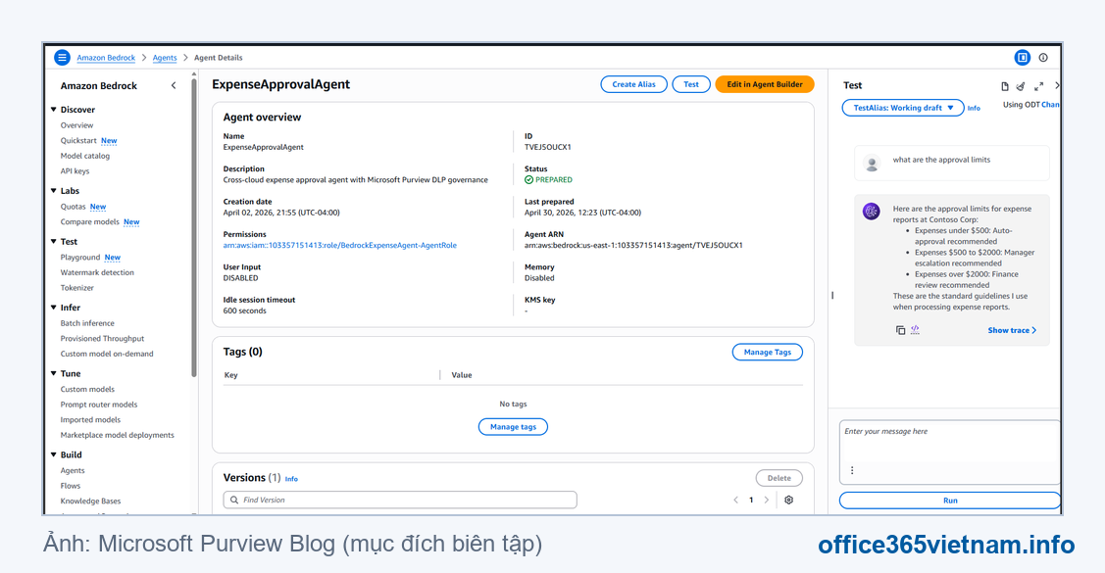1105x573 pixels.
Task: Open Info link beside TestAlias dropdown
Action: (x=974, y=109)
